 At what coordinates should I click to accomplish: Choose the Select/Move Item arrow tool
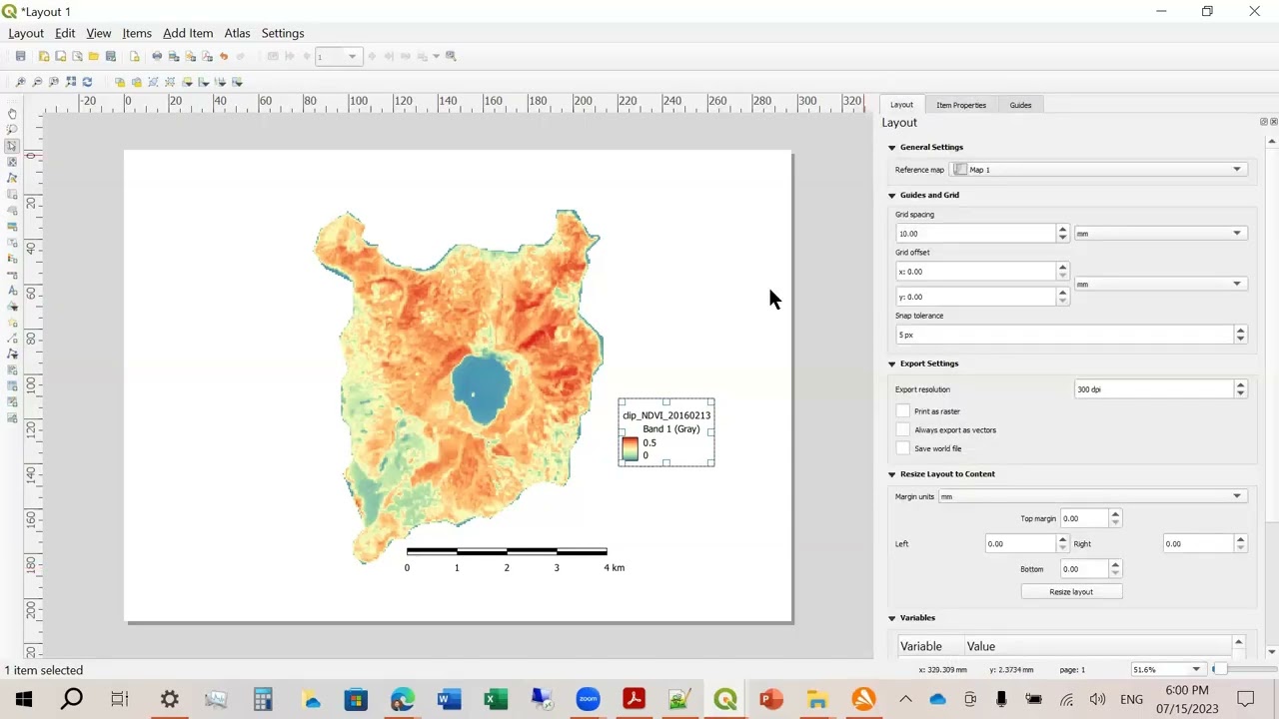pyautogui.click(x=12, y=146)
